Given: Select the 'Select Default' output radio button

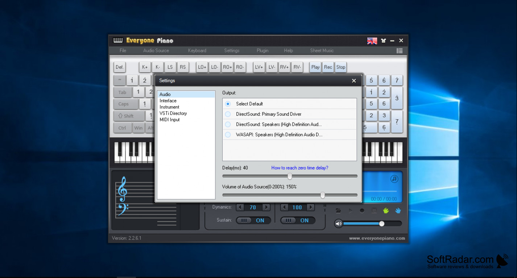Looking at the screenshot, I should coord(228,104).
